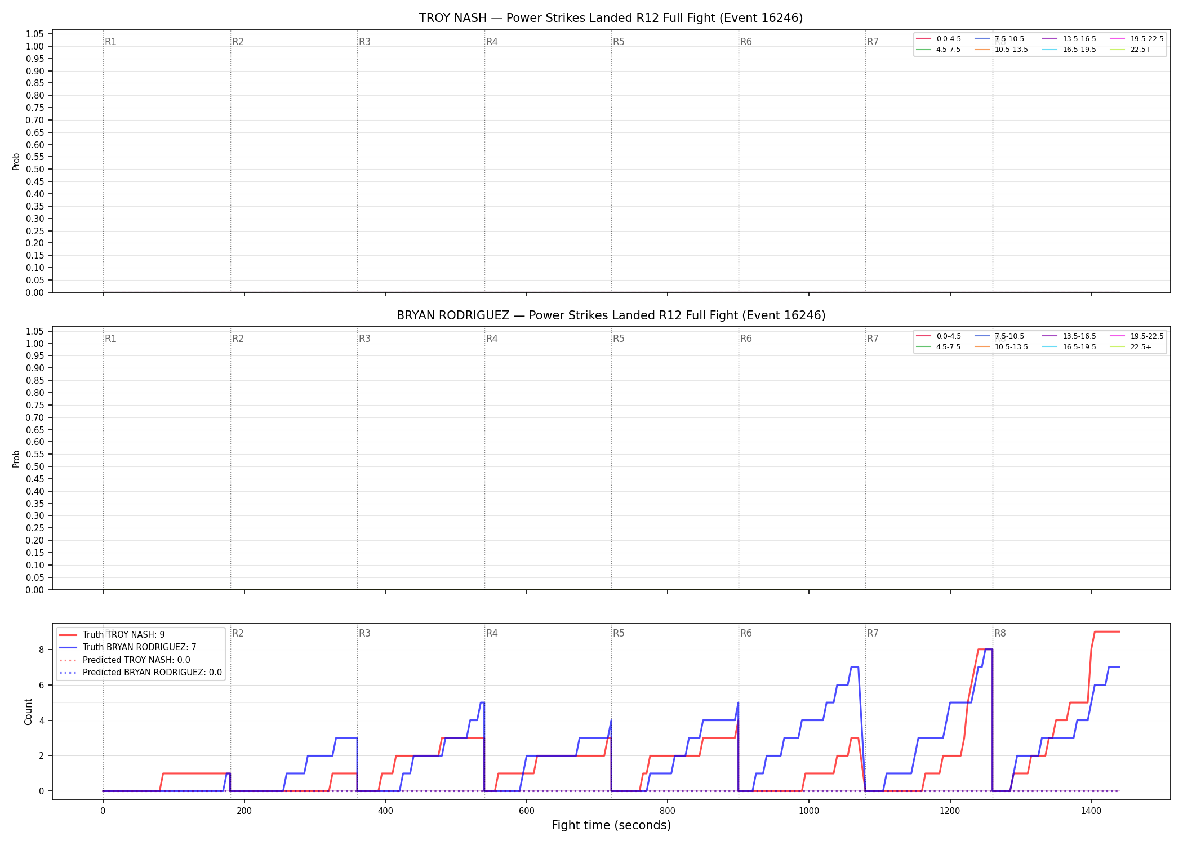
Task: Click the '200' tick on the fight time axis
Action: [x=244, y=811]
